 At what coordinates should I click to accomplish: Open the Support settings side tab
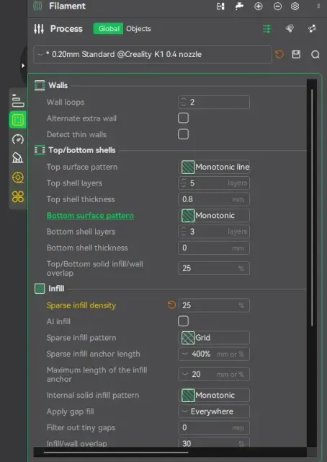pos(17,158)
